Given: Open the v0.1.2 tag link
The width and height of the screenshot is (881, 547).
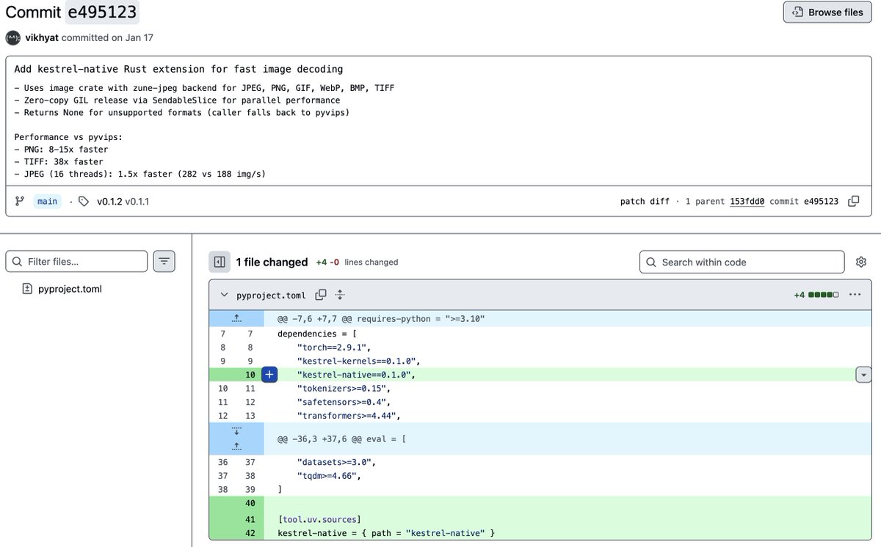Looking at the screenshot, I should point(109,201).
